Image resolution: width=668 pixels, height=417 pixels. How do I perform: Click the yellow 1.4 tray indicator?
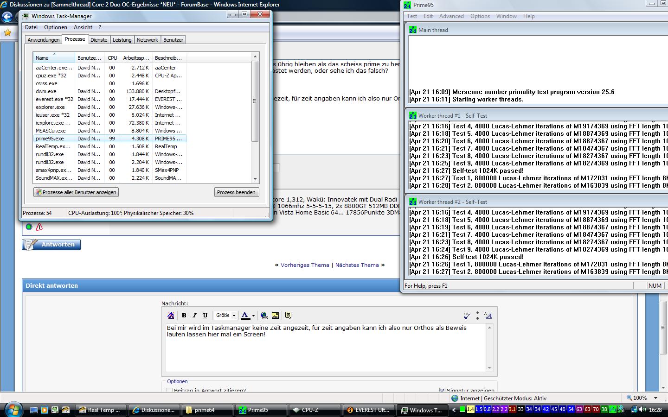(x=470, y=409)
